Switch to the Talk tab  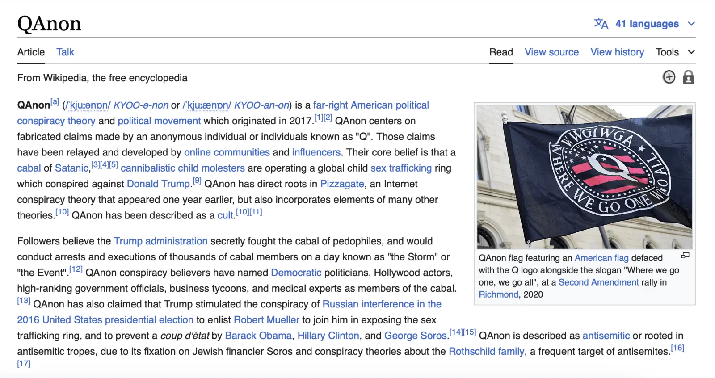(x=65, y=52)
